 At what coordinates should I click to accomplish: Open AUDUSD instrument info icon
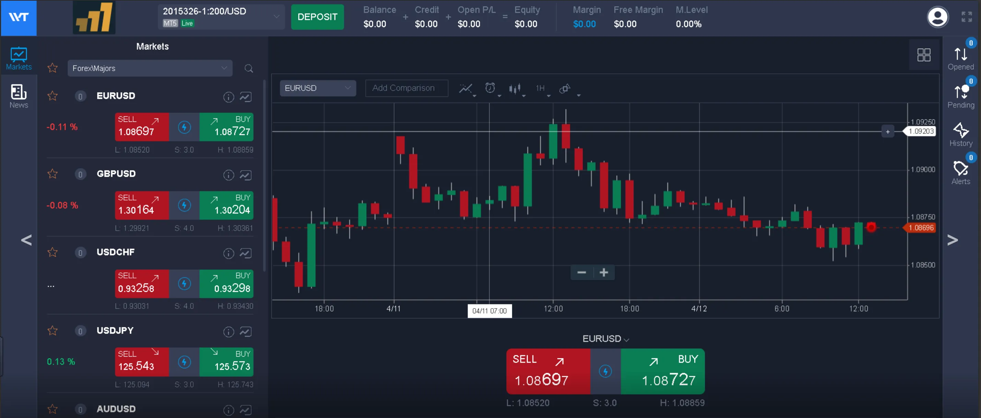click(x=228, y=410)
